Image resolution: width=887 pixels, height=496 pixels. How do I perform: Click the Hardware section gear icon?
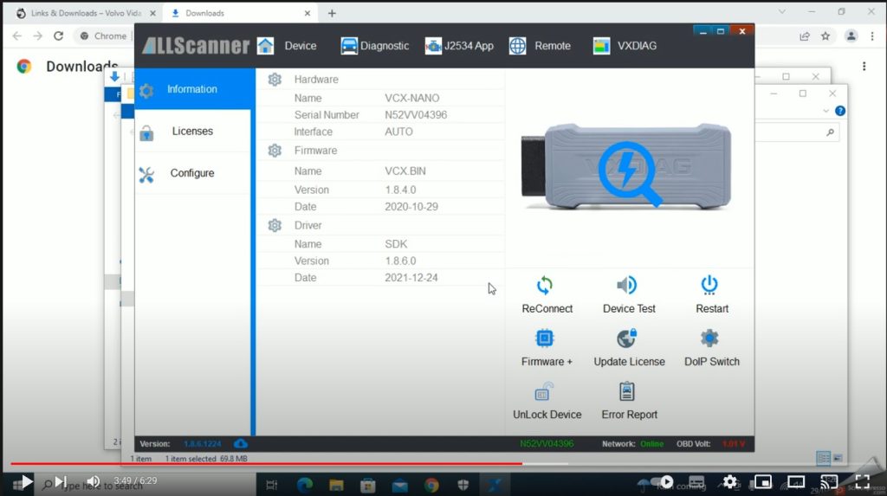pyautogui.click(x=275, y=80)
